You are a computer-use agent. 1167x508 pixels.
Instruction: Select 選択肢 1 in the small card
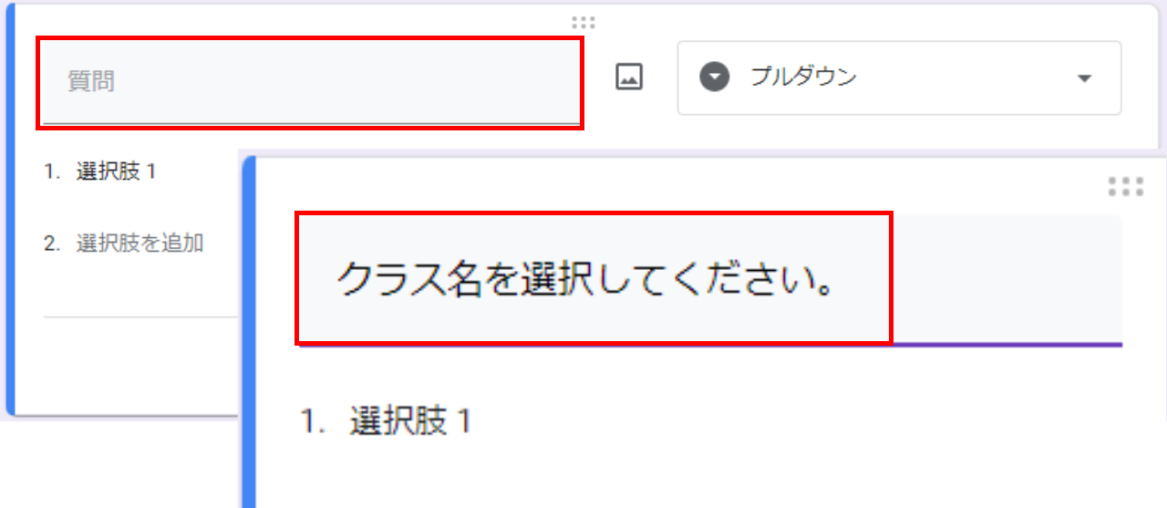pyautogui.click(x=116, y=171)
